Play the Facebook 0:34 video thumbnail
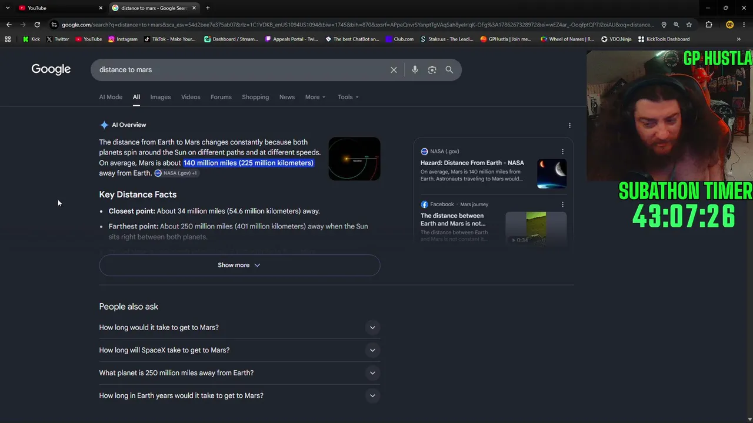Screen dimensions: 753x423 536,227
